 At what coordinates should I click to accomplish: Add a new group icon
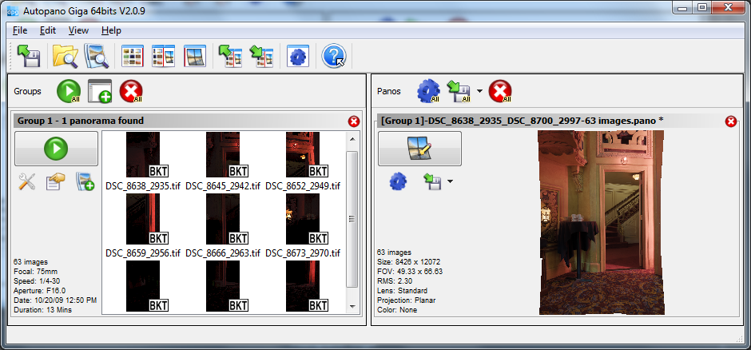tap(100, 91)
